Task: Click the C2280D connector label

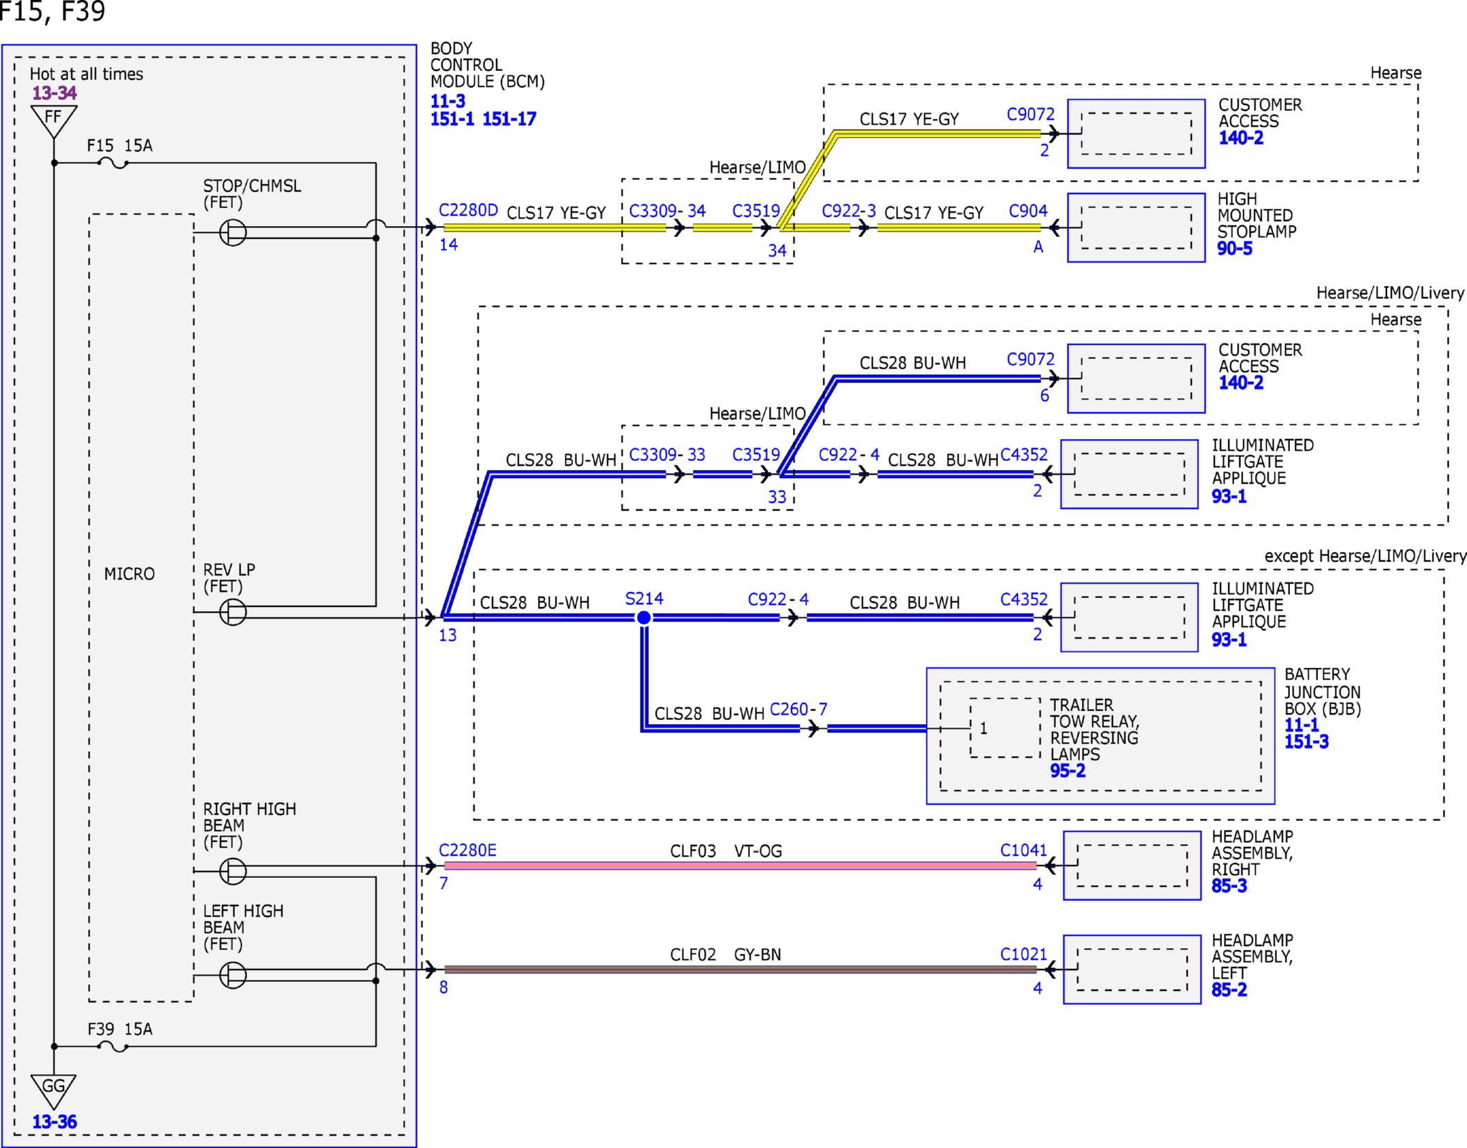Action: pos(468,210)
